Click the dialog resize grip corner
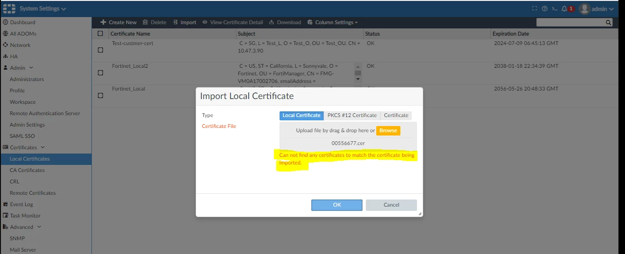This screenshot has height=254, width=625. [420, 214]
